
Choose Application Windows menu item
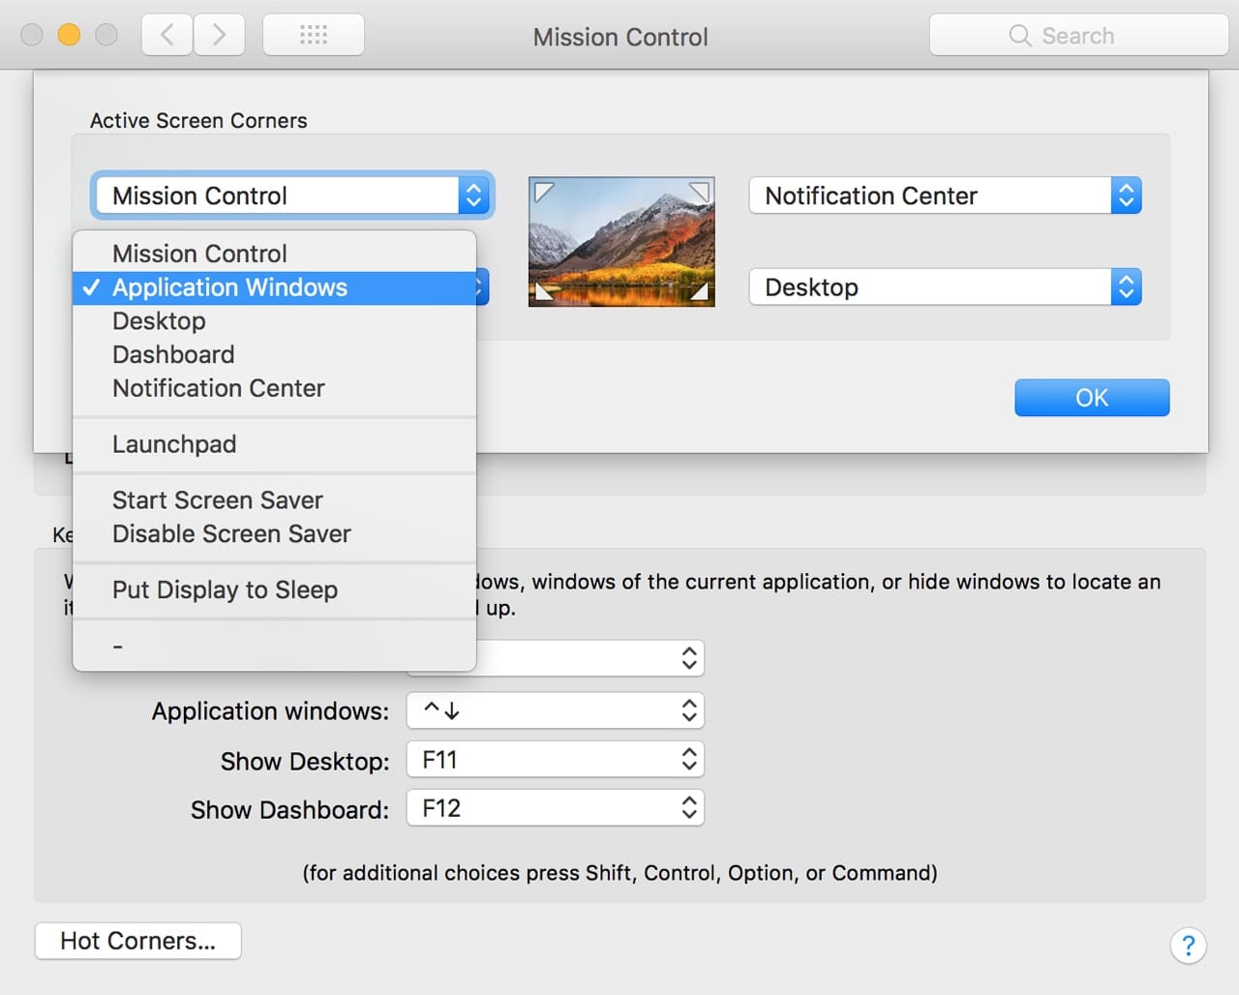(x=229, y=287)
